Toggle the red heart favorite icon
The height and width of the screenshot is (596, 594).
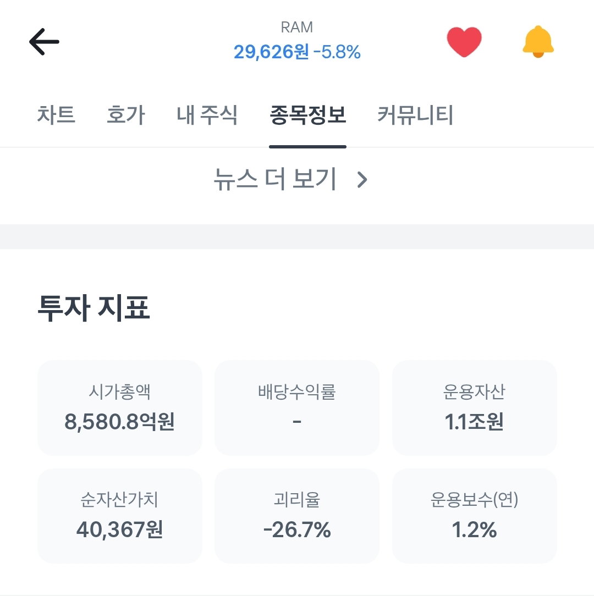pyautogui.click(x=464, y=42)
